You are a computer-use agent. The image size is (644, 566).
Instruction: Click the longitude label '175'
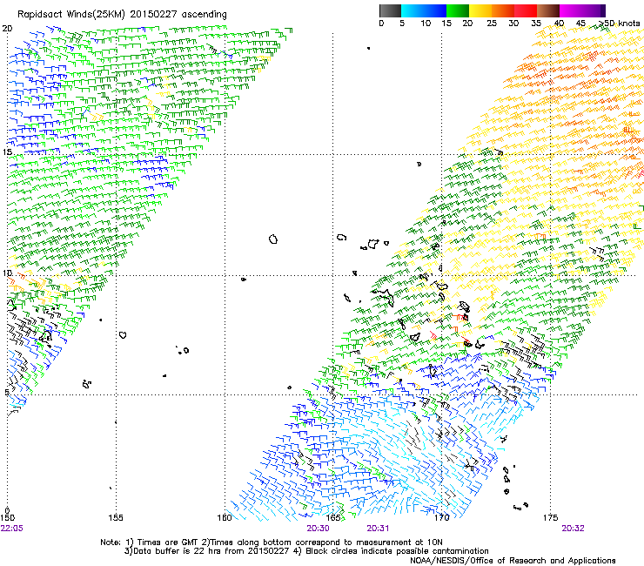(550, 517)
